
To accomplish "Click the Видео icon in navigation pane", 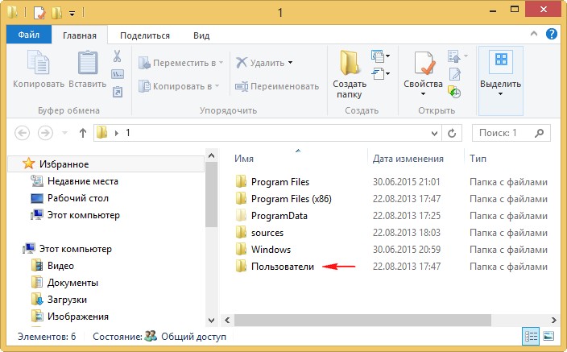I will (x=37, y=266).
